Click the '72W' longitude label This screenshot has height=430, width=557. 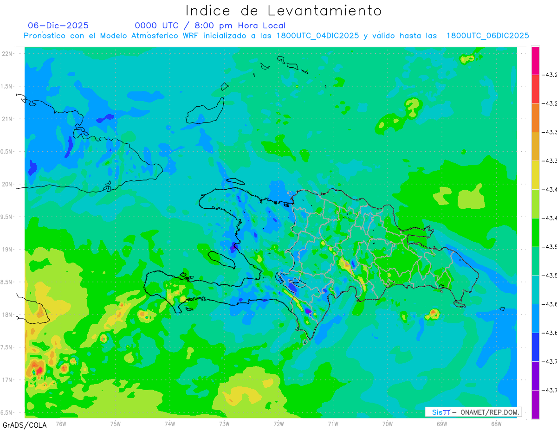pos(278,423)
